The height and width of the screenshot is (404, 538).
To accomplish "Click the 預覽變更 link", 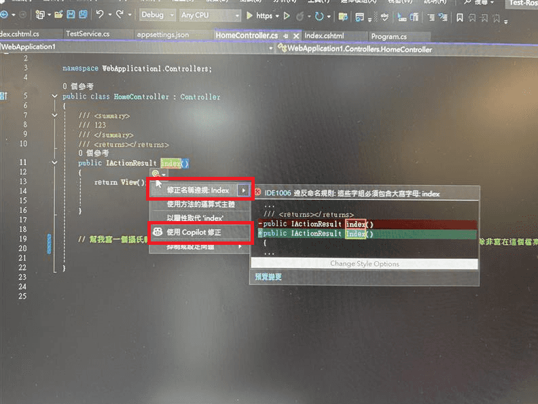I will pos(268,277).
